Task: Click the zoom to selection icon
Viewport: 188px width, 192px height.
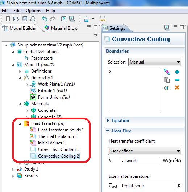Action: 167,88
